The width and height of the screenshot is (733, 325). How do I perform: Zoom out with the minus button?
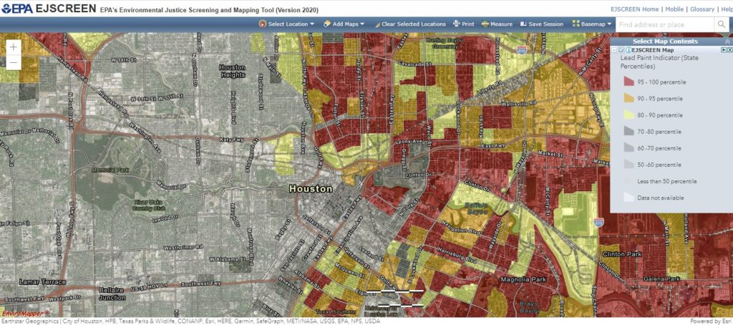tap(14, 62)
